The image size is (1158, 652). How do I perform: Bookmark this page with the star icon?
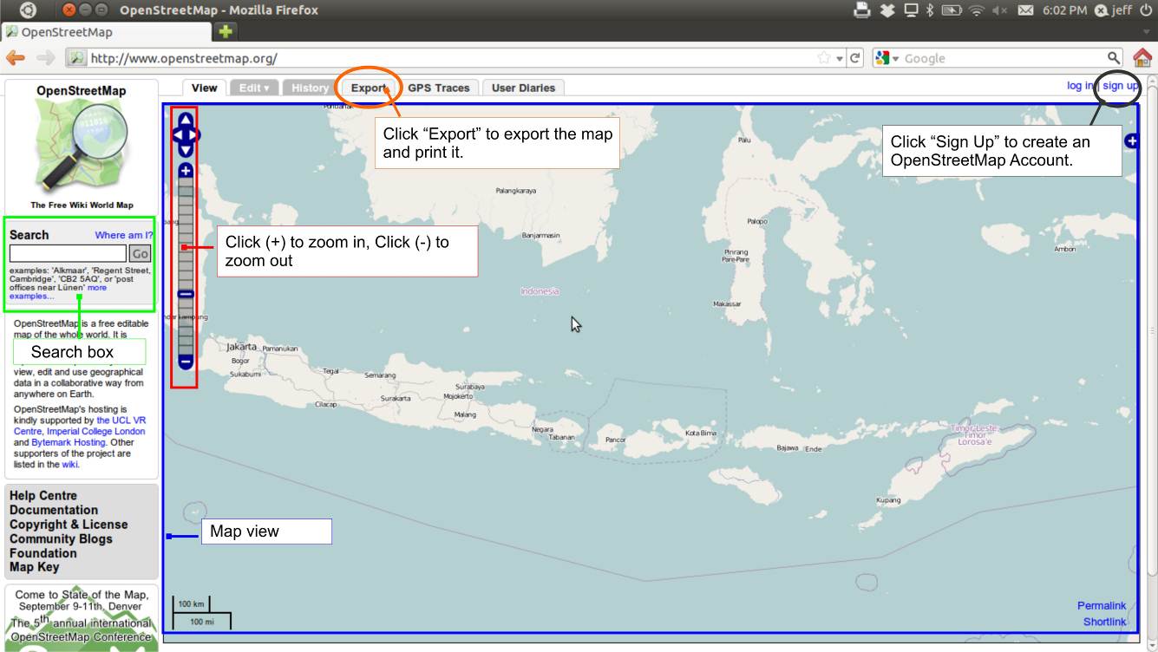(x=824, y=58)
